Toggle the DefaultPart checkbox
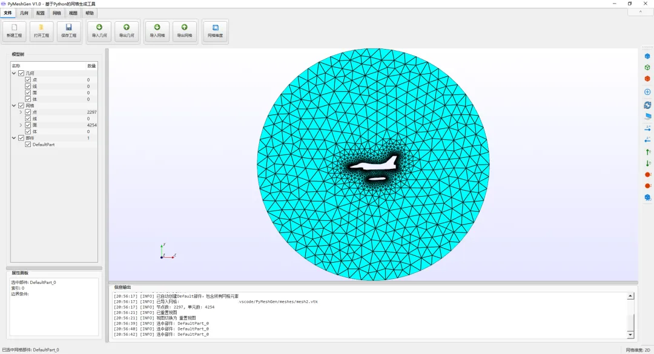 28,145
